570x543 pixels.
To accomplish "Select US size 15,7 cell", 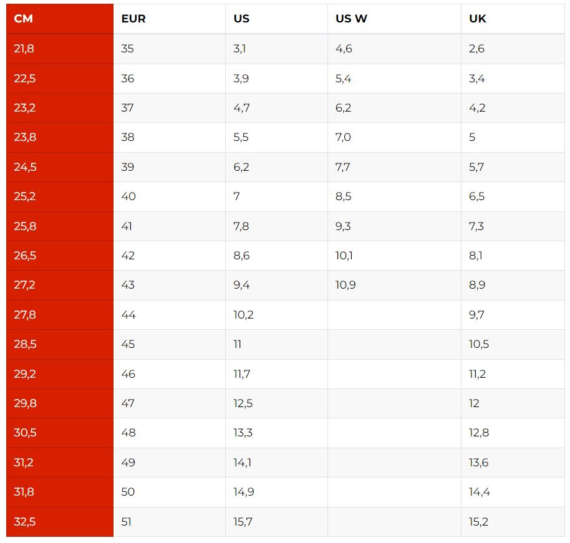I will coord(276,522).
